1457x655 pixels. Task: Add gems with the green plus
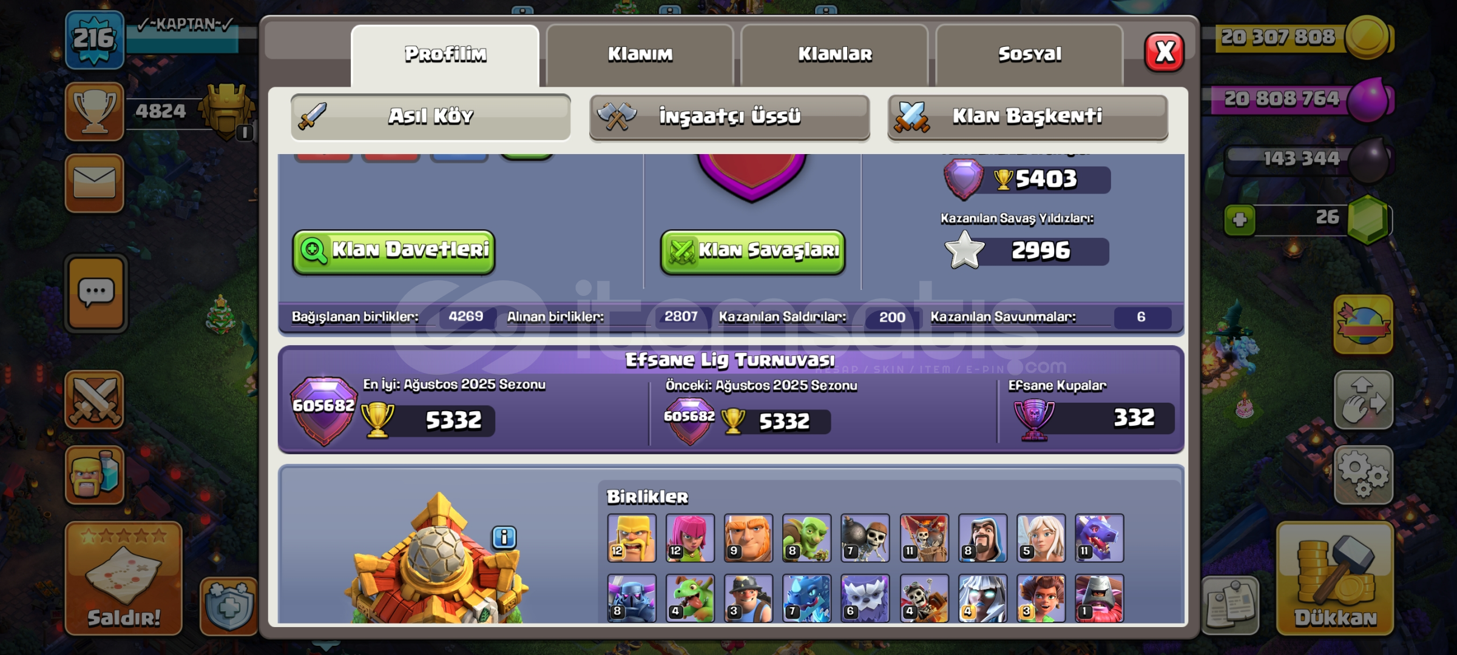point(1240,220)
